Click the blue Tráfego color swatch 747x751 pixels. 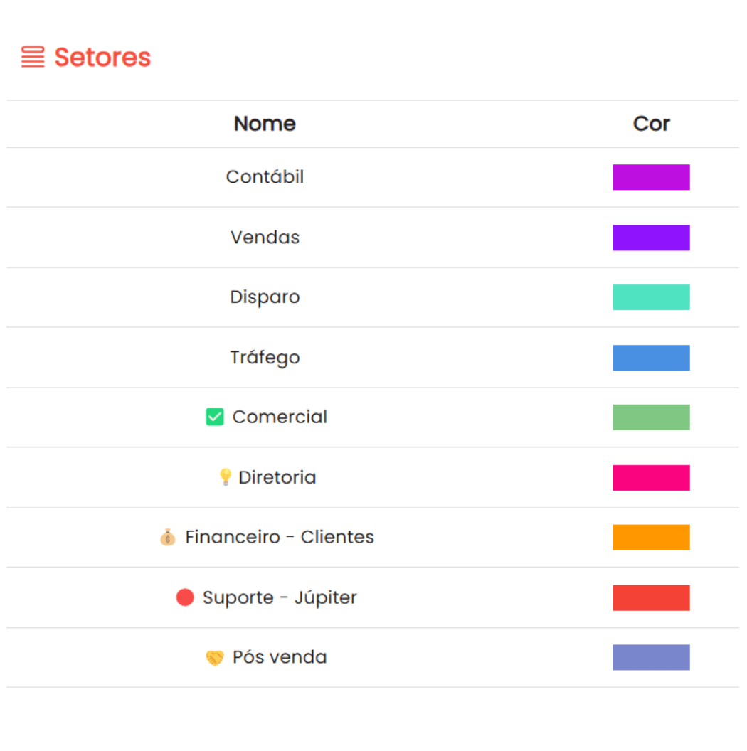coord(651,358)
